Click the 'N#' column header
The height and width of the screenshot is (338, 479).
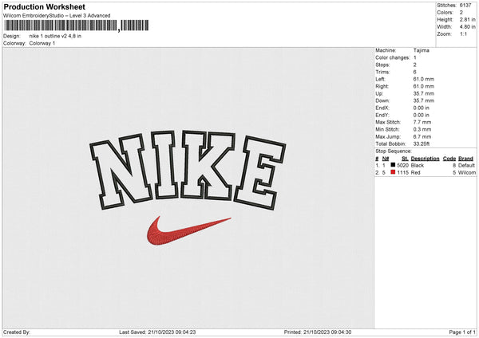point(386,159)
